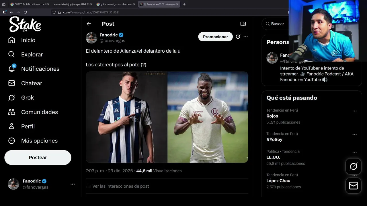The width and height of the screenshot is (367, 206).
Task: Click back arrow beside Post heading
Action: point(89,24)
